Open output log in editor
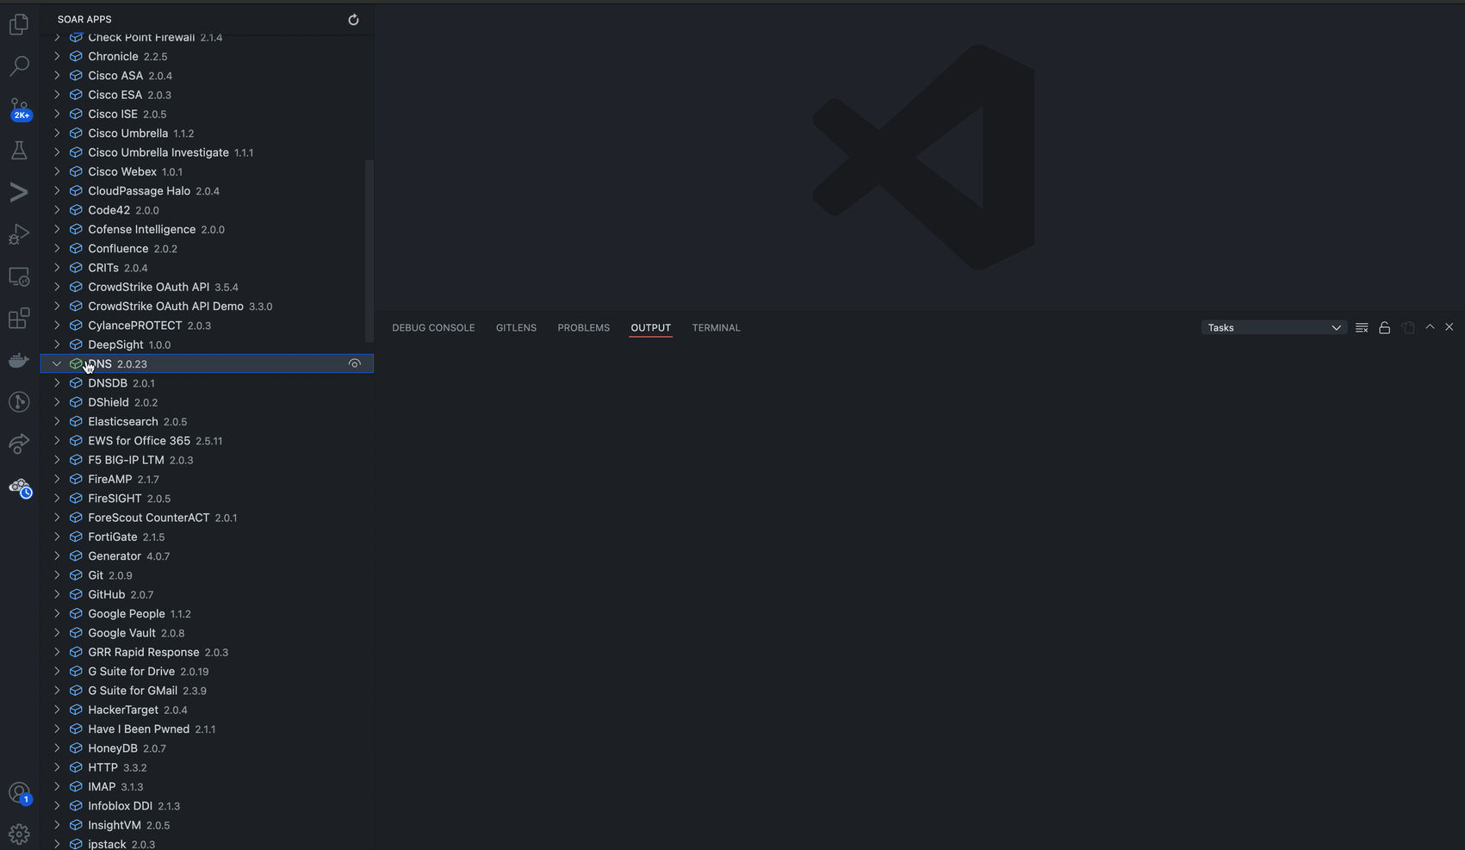This screenshot has width=1465, height=850. click(1408, 327)
